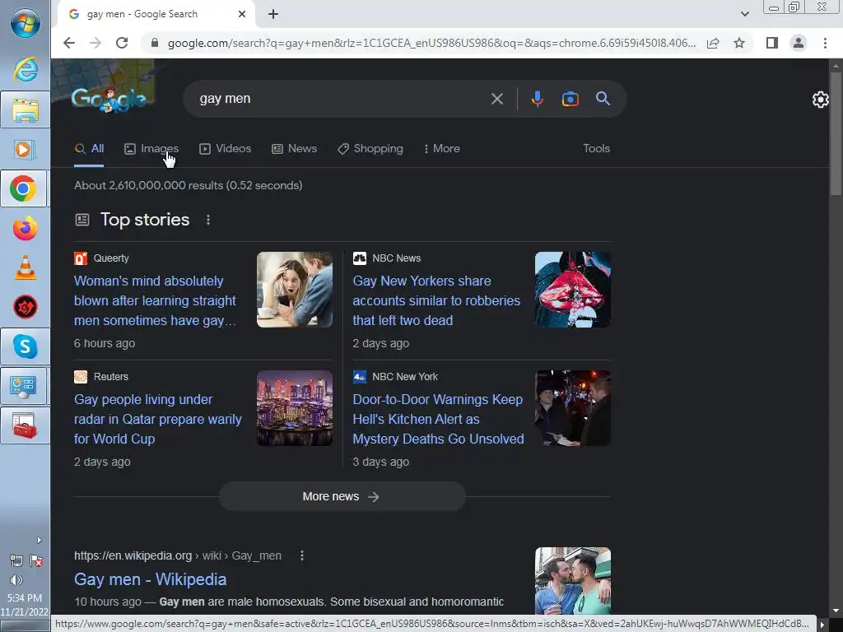Search by image with camera icon
Image resolution: width=843 pixels, height=632 pixels.
570,99
